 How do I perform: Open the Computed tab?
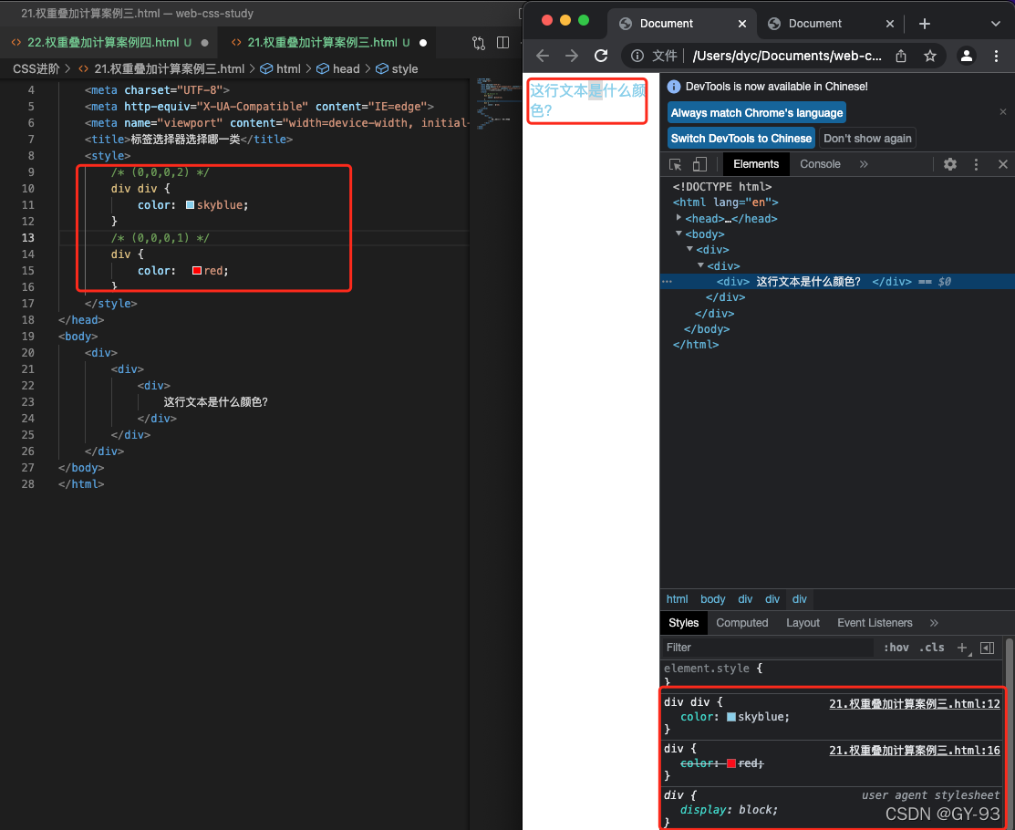(741, 623)
